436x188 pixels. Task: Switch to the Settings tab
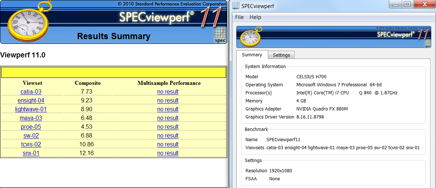(x=281, y=55)
